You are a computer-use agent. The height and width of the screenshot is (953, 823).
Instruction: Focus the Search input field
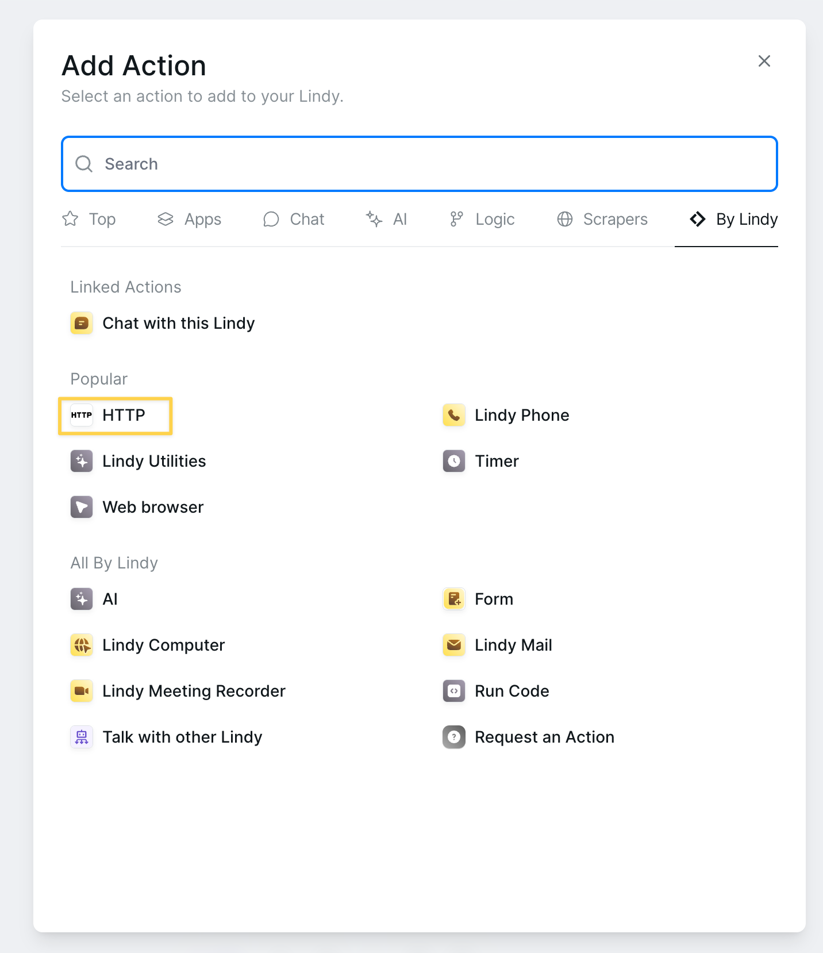[x=420, y=164]
